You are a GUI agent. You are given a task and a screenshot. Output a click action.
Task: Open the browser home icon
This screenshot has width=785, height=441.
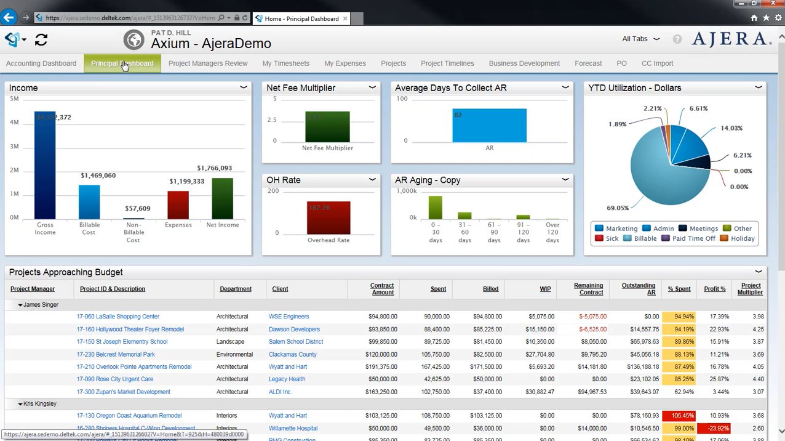[x=754, y=18]
